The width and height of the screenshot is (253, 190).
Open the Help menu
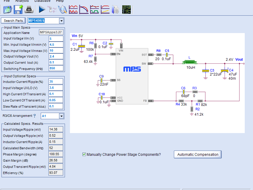click(60, 1)
